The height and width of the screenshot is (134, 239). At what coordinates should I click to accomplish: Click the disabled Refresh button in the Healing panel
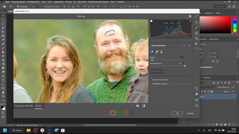[156, 71]
